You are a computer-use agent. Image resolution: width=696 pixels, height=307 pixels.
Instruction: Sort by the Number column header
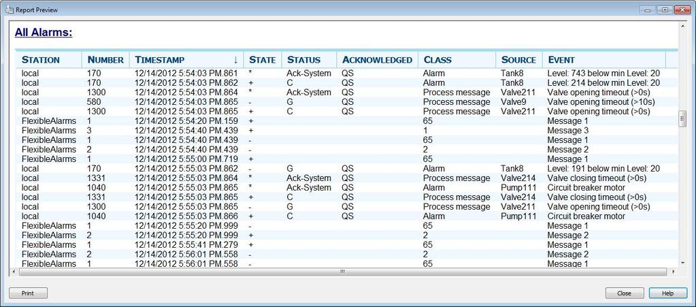[x=105, y=59]
